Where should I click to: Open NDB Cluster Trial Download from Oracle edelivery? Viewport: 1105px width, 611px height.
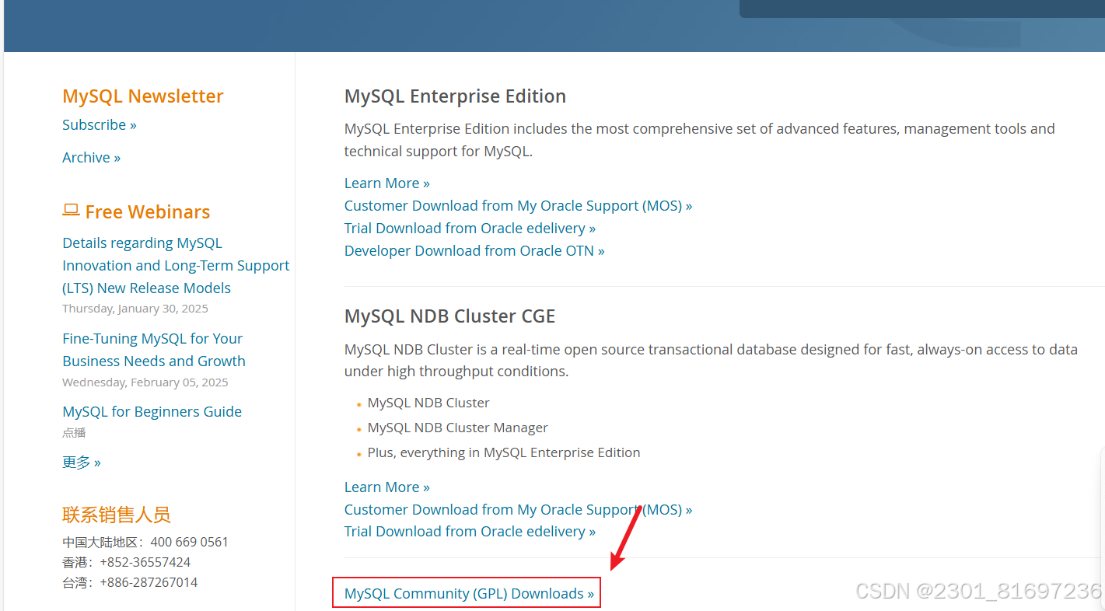click(x=464, y=531)
